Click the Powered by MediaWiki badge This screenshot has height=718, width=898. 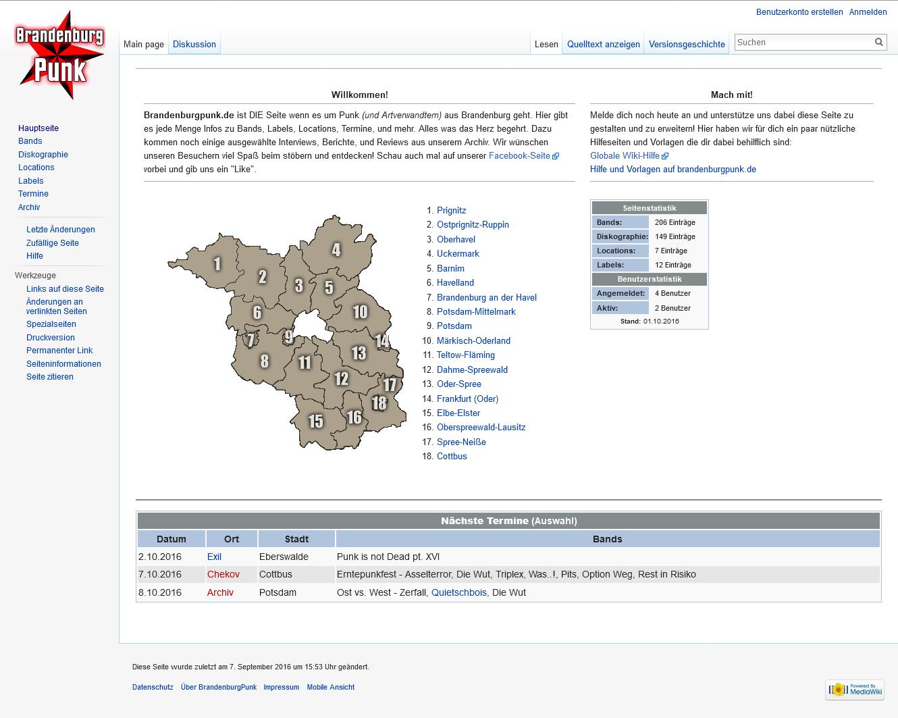[x=855, y=690]
